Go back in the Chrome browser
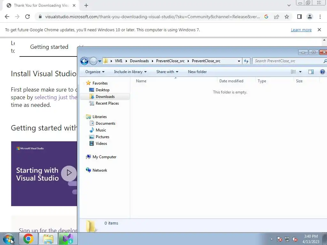The image size is (327, 245). (7, 17)
